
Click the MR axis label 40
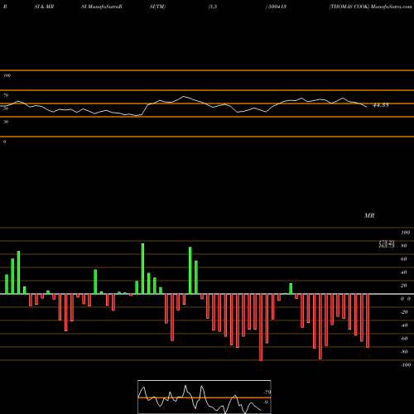pos(404,272)
